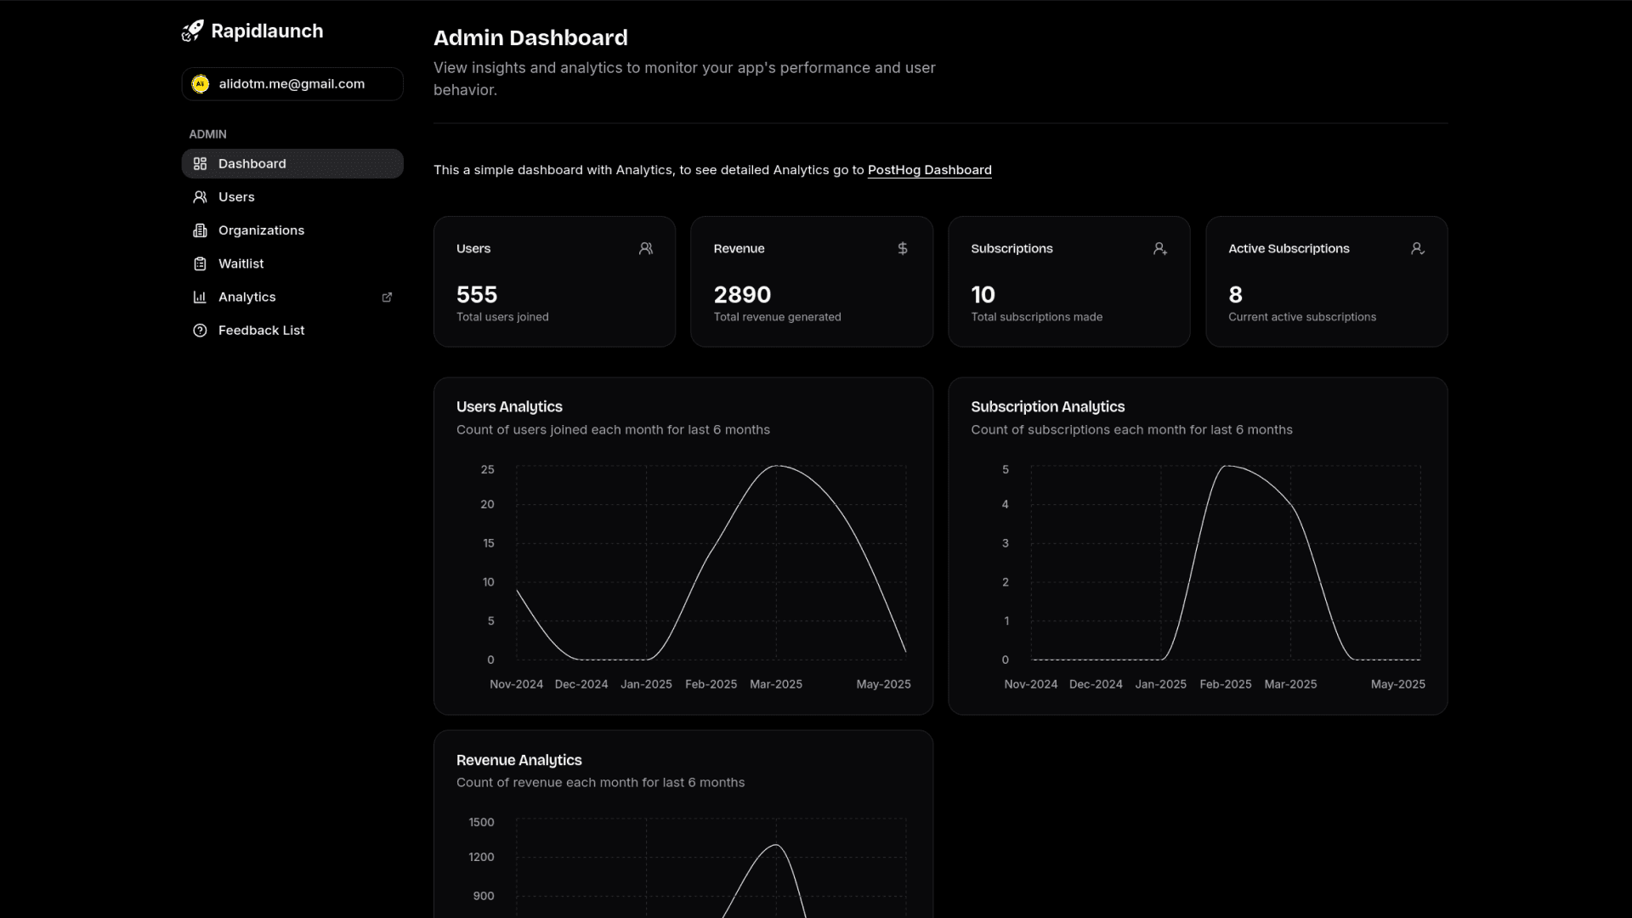This screenshot has height=918, width=1632.
Task: Click the Feedback List question mark icon
Action: 200,331
